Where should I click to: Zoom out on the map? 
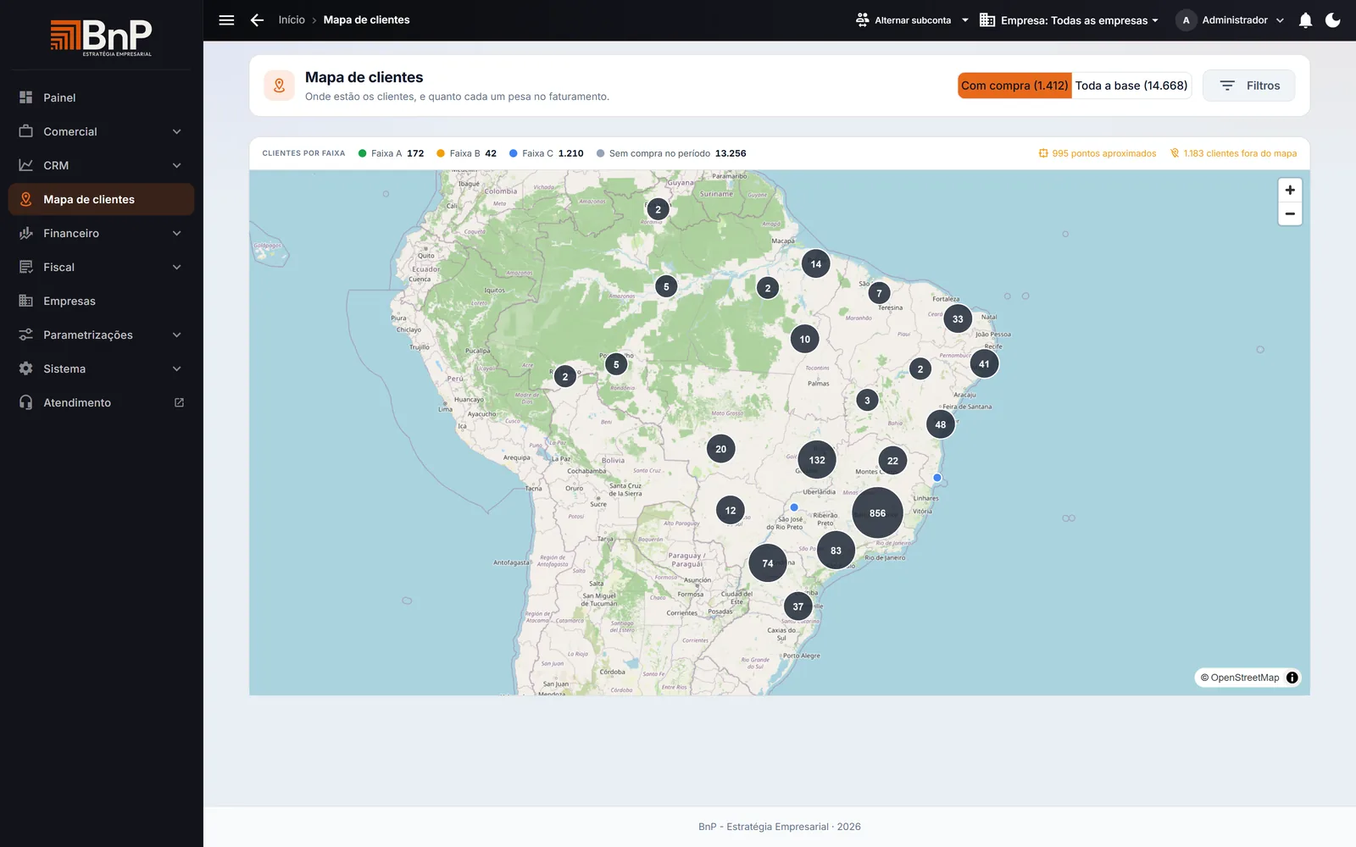tap(1290, 213)
